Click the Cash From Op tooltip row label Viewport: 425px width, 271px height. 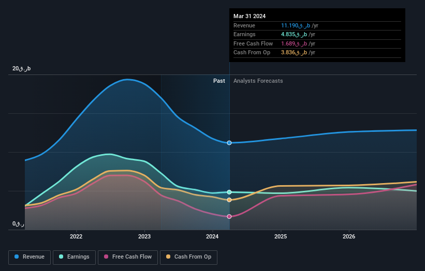coord(252,53)
